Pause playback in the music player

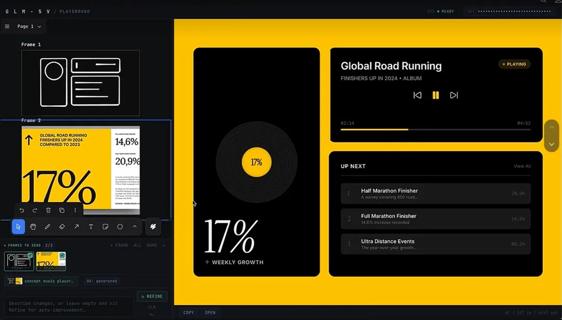click(x=436, y=95)
